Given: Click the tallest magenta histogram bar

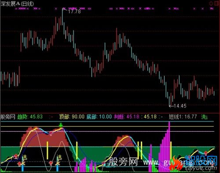Looking at the screenshot, I should (169, 147).
